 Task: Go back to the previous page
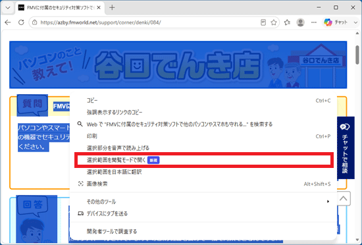[8, 22]
